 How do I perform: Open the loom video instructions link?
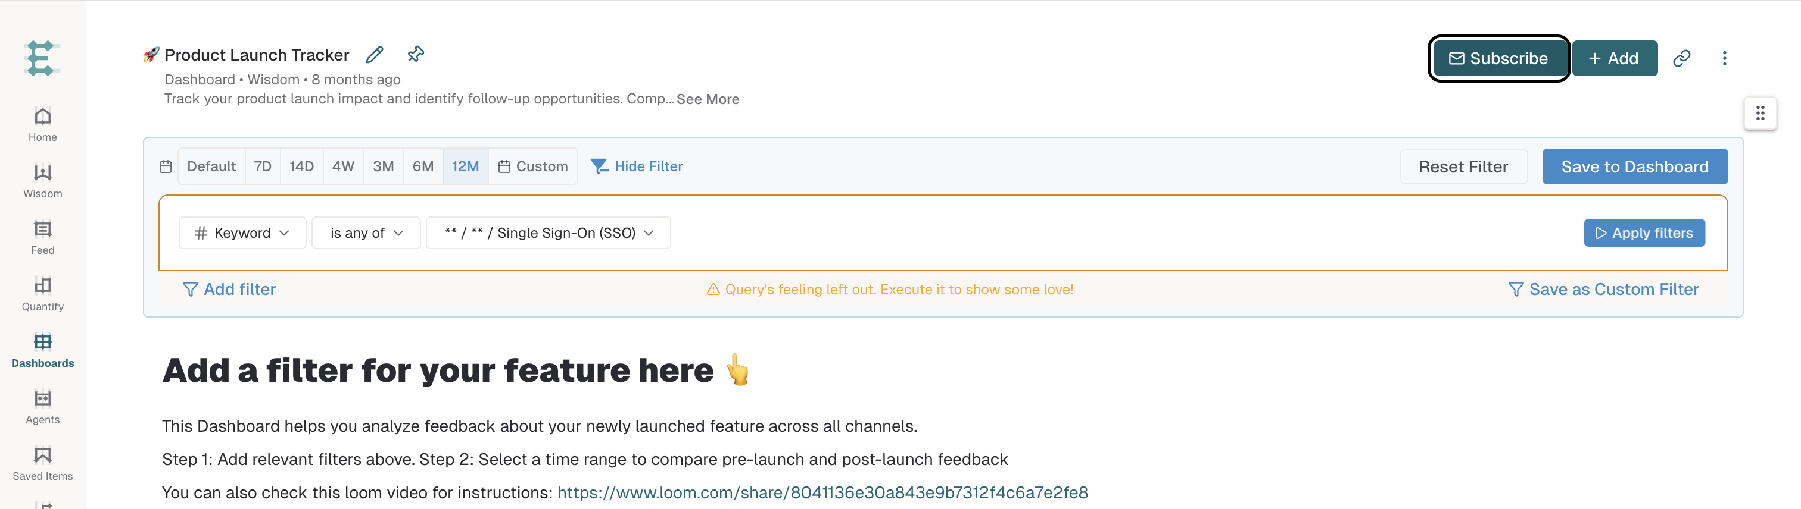[x=822, y=492]
